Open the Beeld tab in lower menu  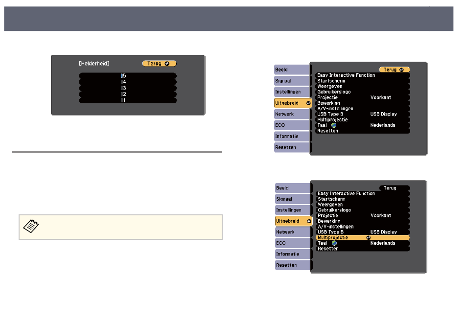pyautogui.click(x=292, y=188)
